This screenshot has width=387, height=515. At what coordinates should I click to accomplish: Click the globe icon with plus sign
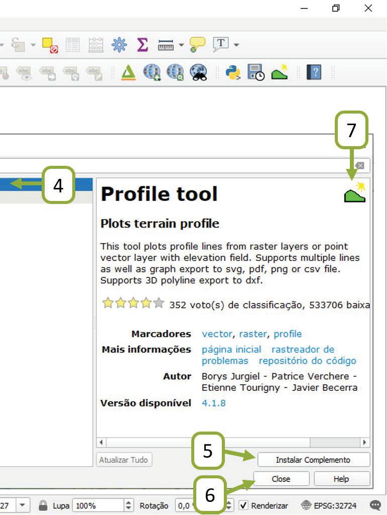[152, 72]
